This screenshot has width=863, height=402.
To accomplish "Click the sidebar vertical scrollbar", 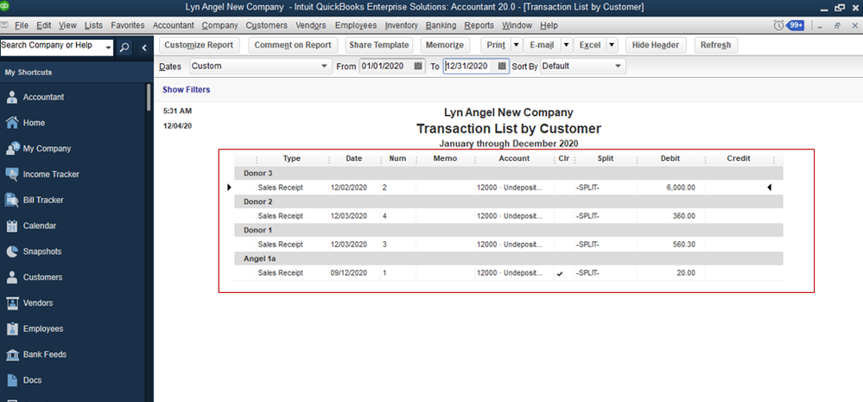I will [x=149, y=98].
